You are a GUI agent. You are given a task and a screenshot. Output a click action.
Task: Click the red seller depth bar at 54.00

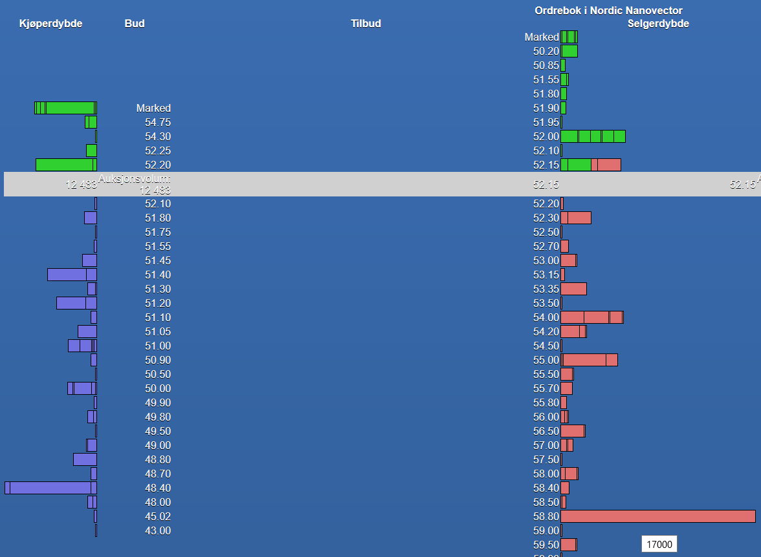(592, 317)
